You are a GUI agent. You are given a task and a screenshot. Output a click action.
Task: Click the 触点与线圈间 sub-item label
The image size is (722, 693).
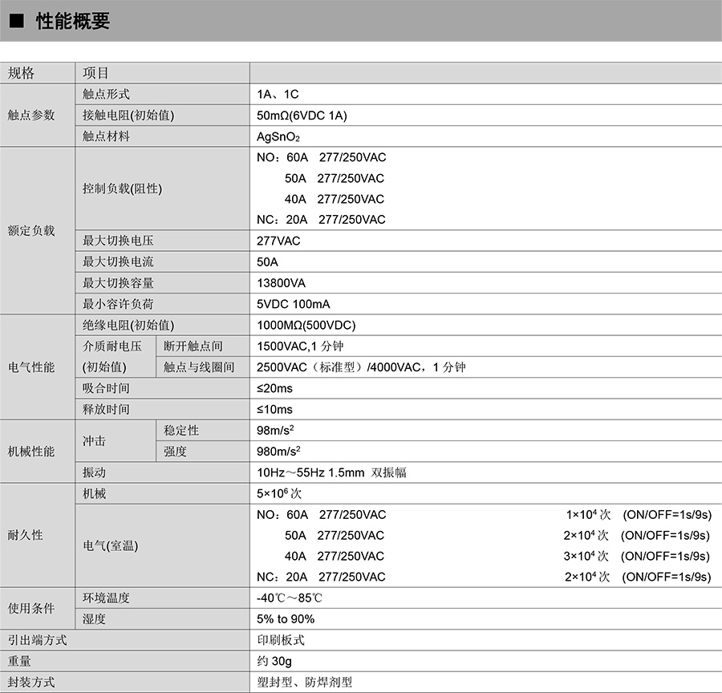pyautogui.click(x=199, y=367)
